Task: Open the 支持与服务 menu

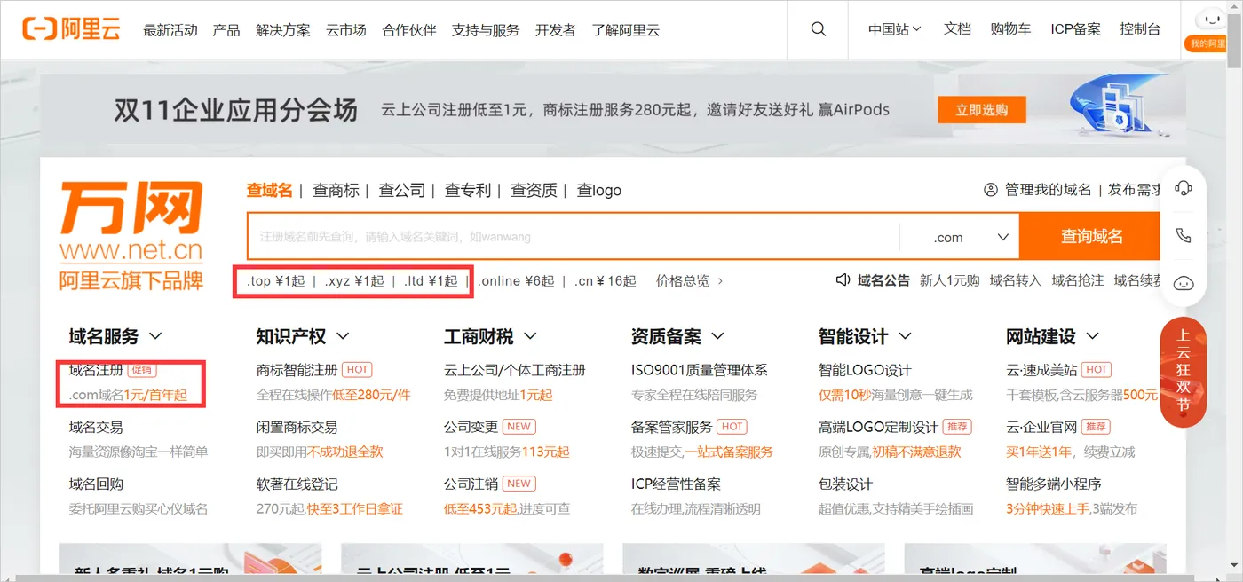Action: pyautogui.click(x=486, y=29)
